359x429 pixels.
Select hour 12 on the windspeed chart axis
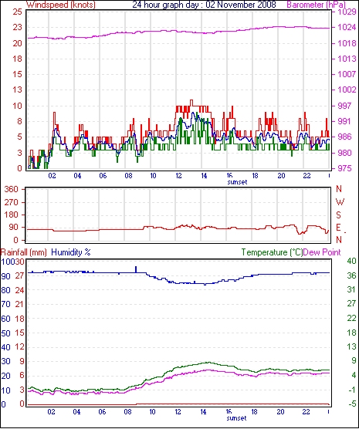178,176
